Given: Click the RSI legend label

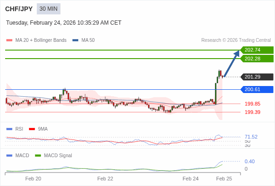Looking at the screenshot, I should [19, 129].
